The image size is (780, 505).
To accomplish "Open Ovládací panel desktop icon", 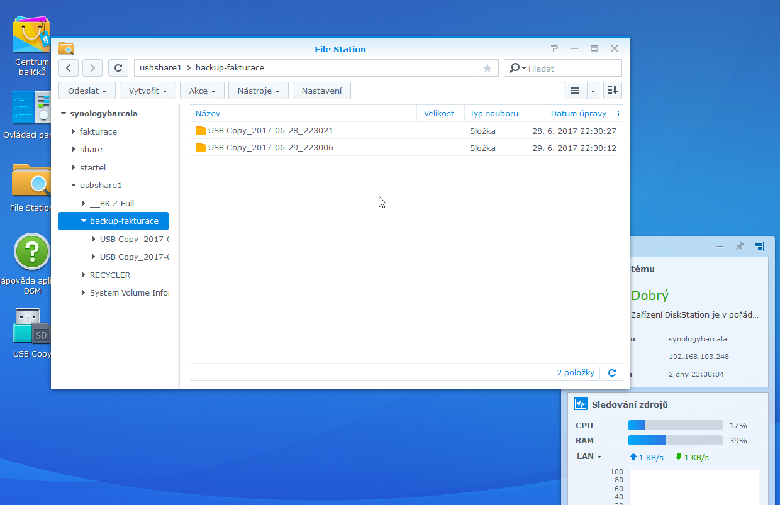I will coord(31,107).
